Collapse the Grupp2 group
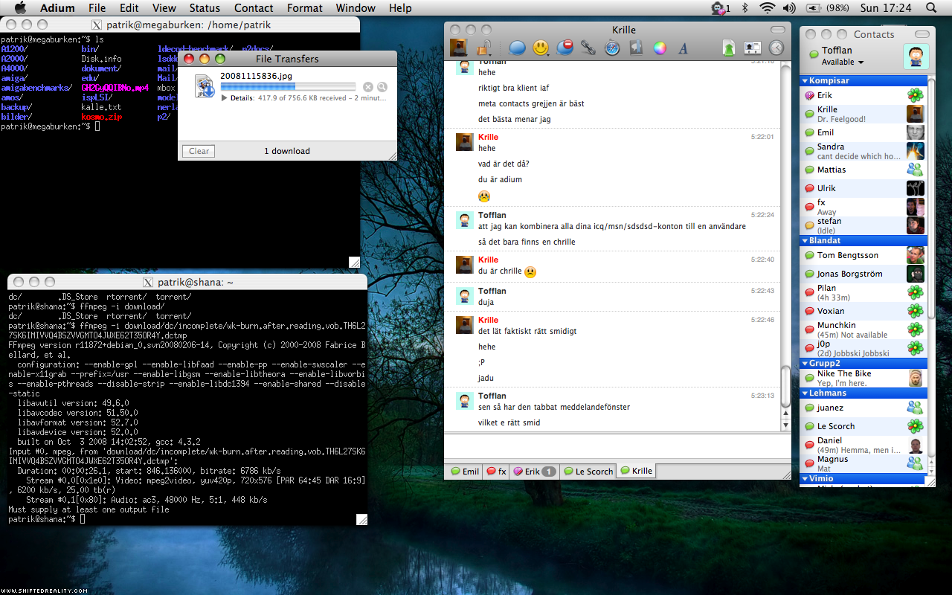Screen dimensions: 952x595 pos(805,363)
